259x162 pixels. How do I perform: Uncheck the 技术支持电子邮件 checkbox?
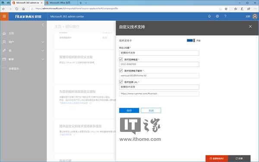pos(121,71)
